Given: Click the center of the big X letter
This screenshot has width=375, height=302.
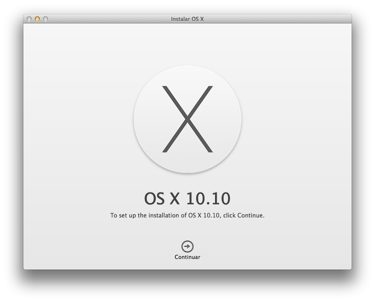Looking at the screenshot, I should click(187, 119).
